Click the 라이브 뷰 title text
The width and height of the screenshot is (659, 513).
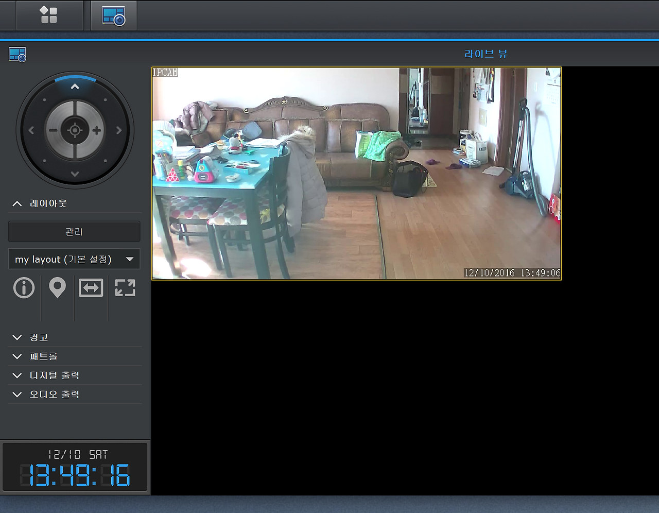[486, 54]
